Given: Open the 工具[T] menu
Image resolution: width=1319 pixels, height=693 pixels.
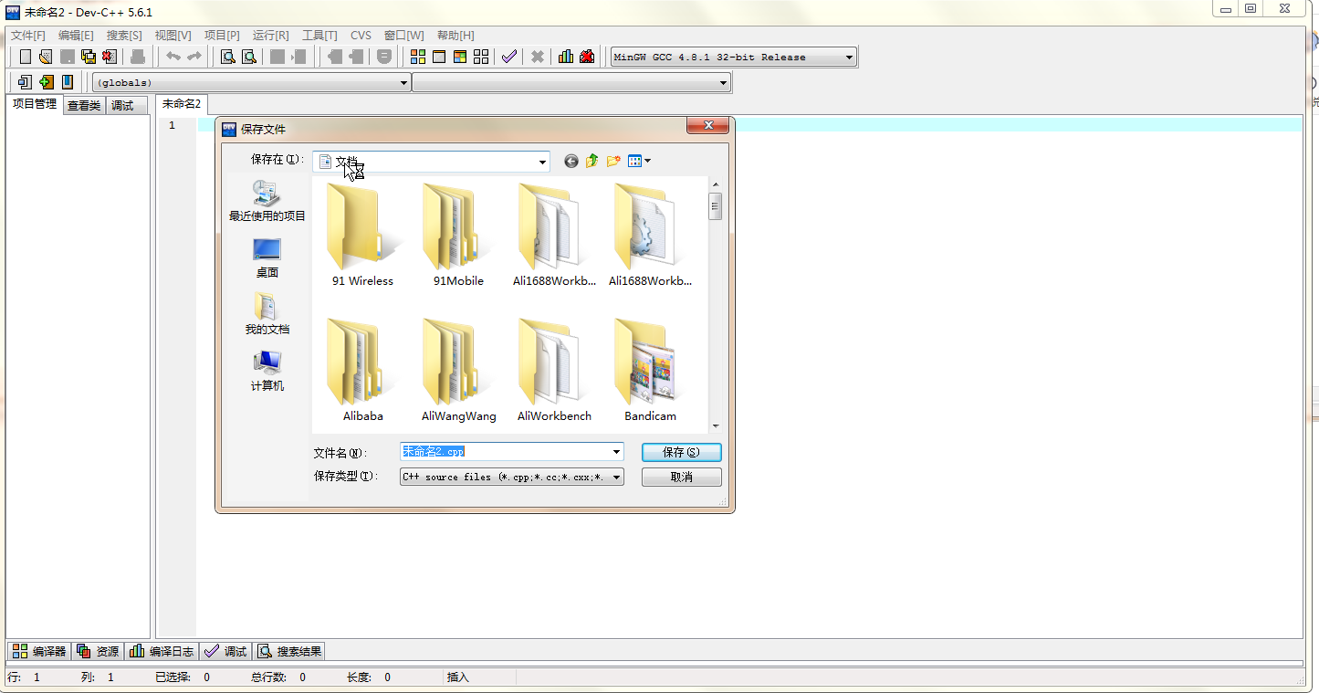Looking at the screenshot, I should point(319,36).
